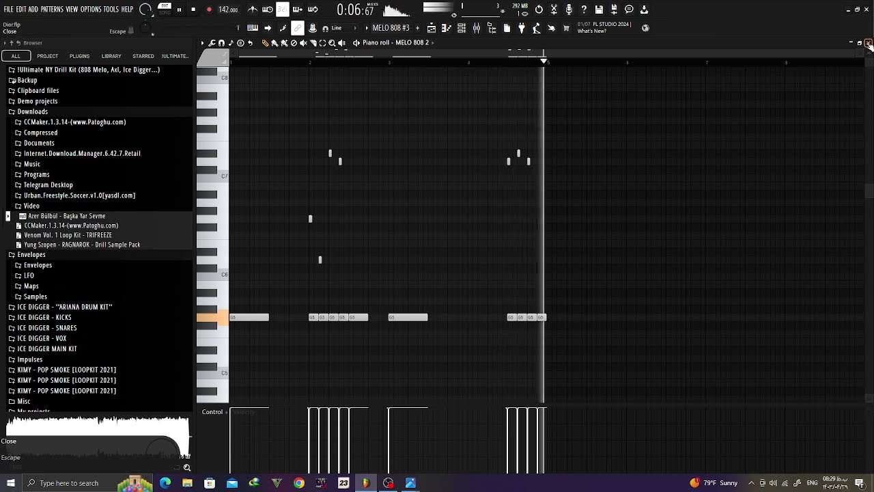Click the content library shopping cart icon
Screen dimensions: 874x492
pos(566,28)
